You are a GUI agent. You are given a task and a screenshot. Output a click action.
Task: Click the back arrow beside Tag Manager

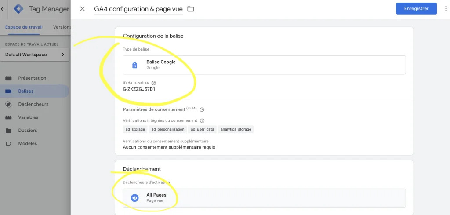(3, 9)
